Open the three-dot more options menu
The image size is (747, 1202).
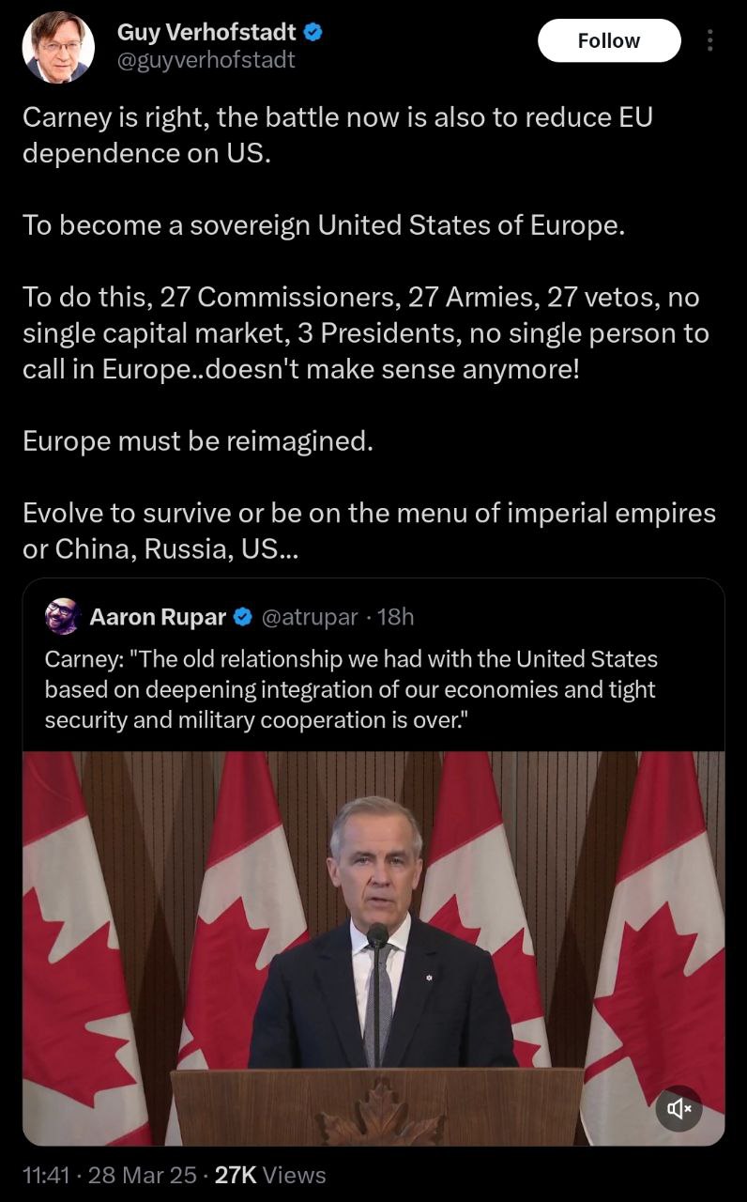coord(709,41)
